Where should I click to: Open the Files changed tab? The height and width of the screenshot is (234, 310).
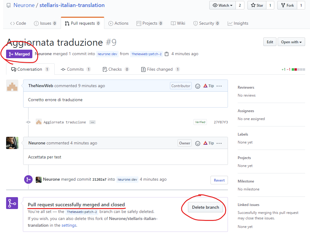click(x=160, y=69)
